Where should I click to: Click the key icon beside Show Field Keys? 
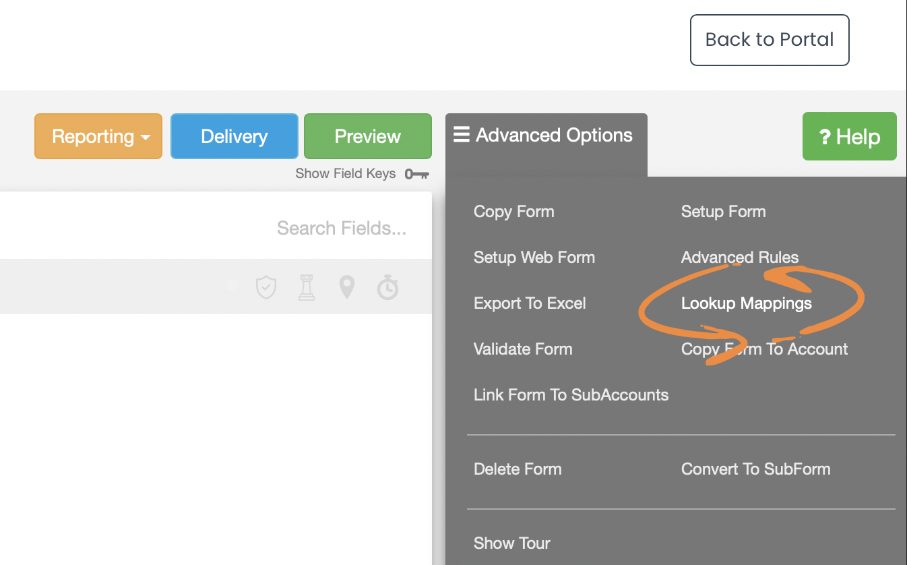pos(417,174)
